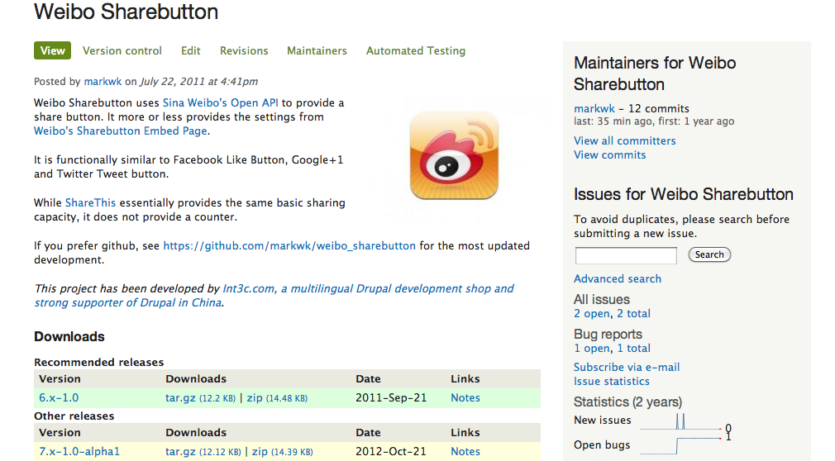This screenshot has width=835, height=461.
Task: Click the Other releases label
Action: pyautogui.click(x=74, y=416)
